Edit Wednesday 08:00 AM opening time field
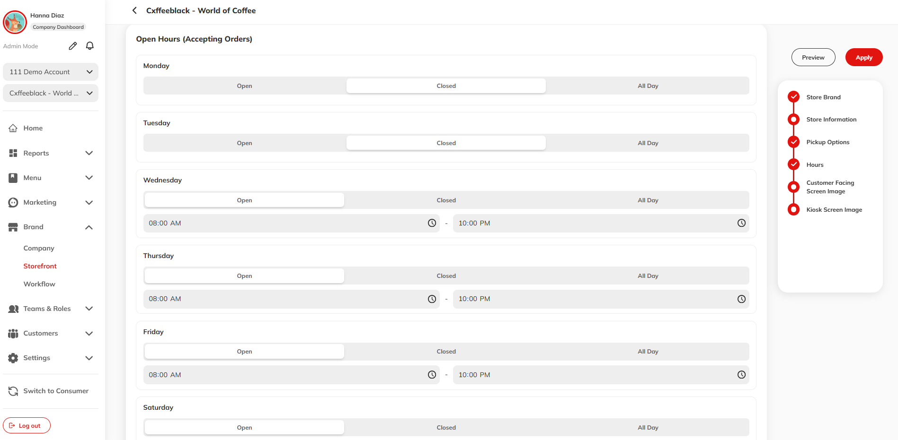This screenshot has height=440, width=898. tap(292, 223)
